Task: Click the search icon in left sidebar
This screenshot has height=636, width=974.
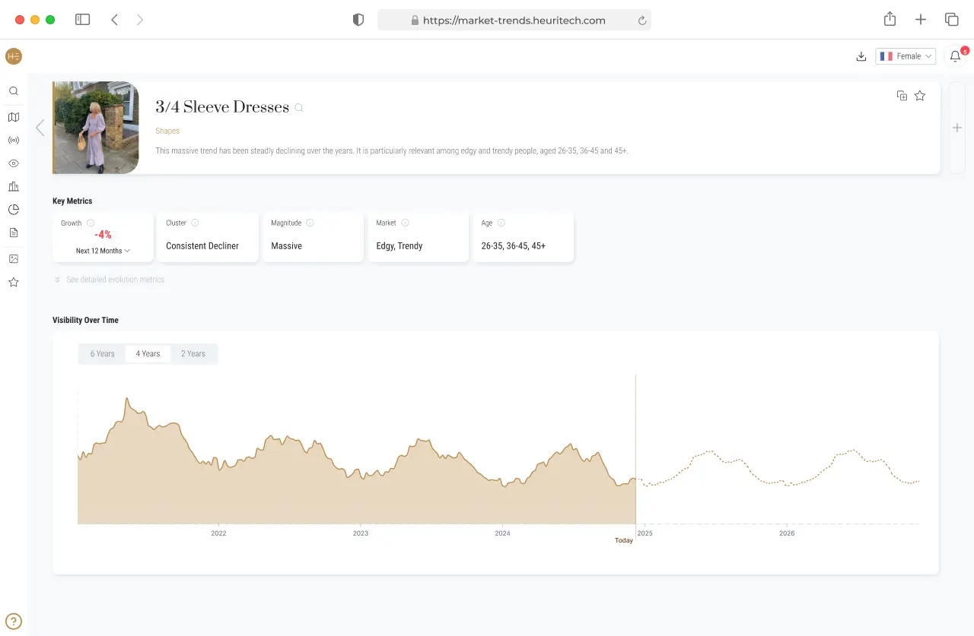Action: click(14, 91)
